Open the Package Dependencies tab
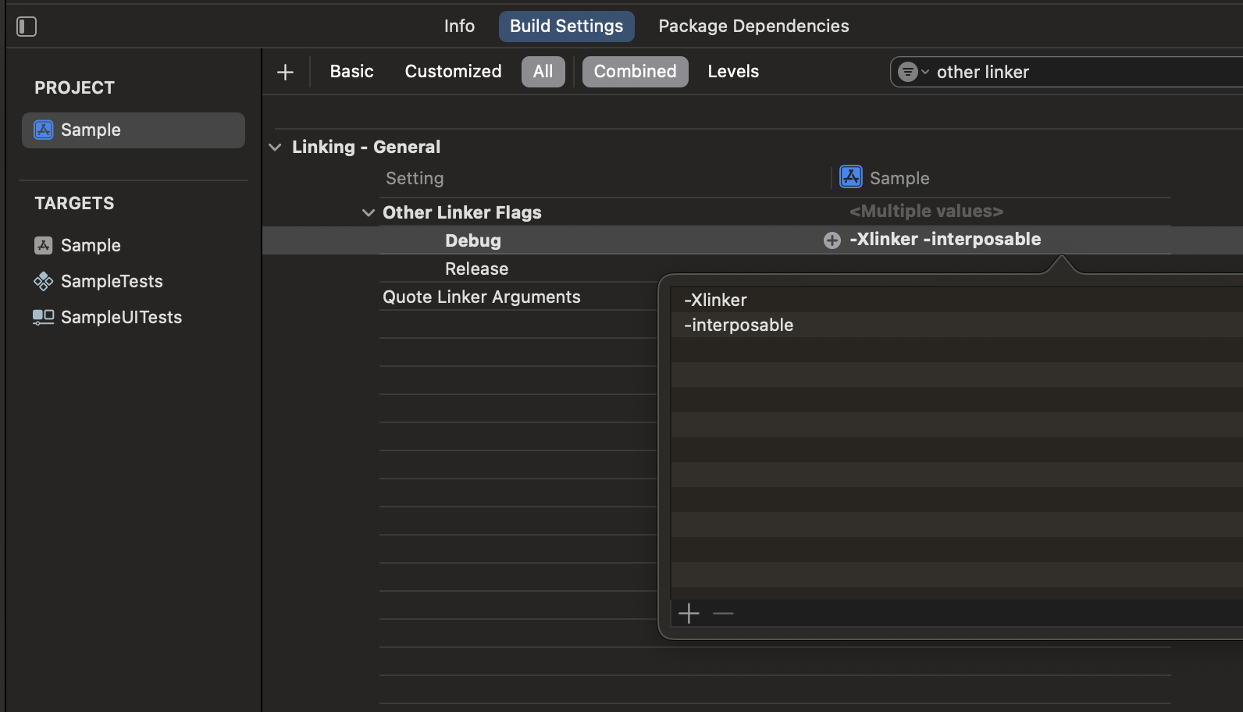This screenshot has height=712, width=1243. [753, 26]
